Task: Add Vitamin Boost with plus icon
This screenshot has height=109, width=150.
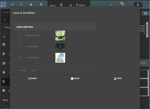Action: (20, 57)
